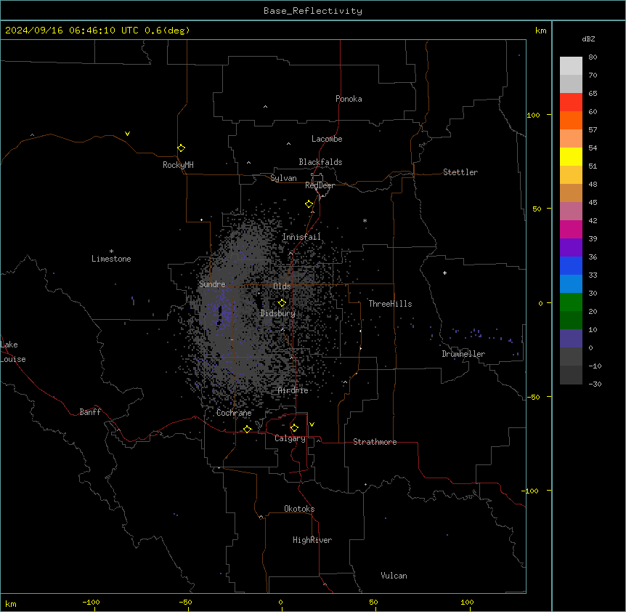Click the RockyMH label
This screenshot has height=612, width=626.
[178, 165]
